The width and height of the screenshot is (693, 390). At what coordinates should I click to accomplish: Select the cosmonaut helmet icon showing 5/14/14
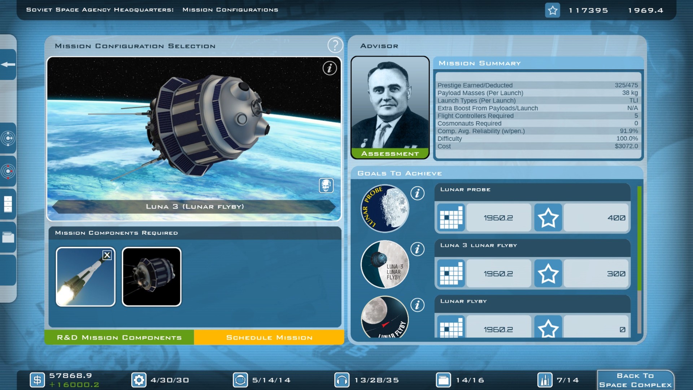point(240,380)
